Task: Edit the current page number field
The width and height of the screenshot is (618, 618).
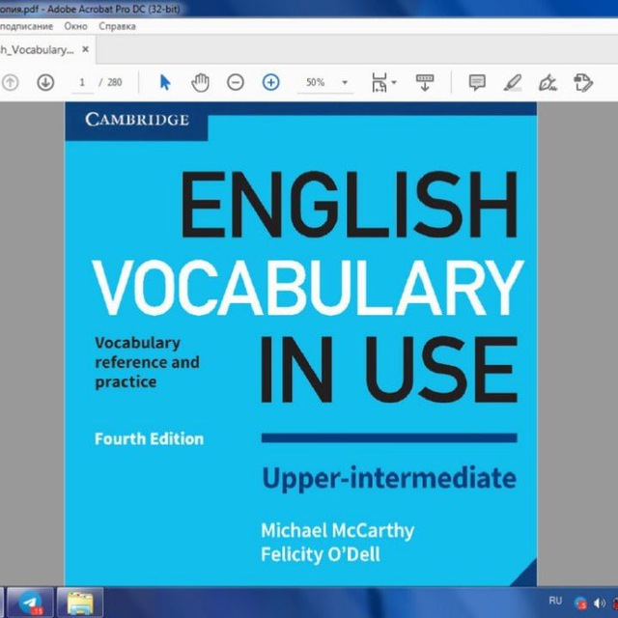Action: (82, 83)
